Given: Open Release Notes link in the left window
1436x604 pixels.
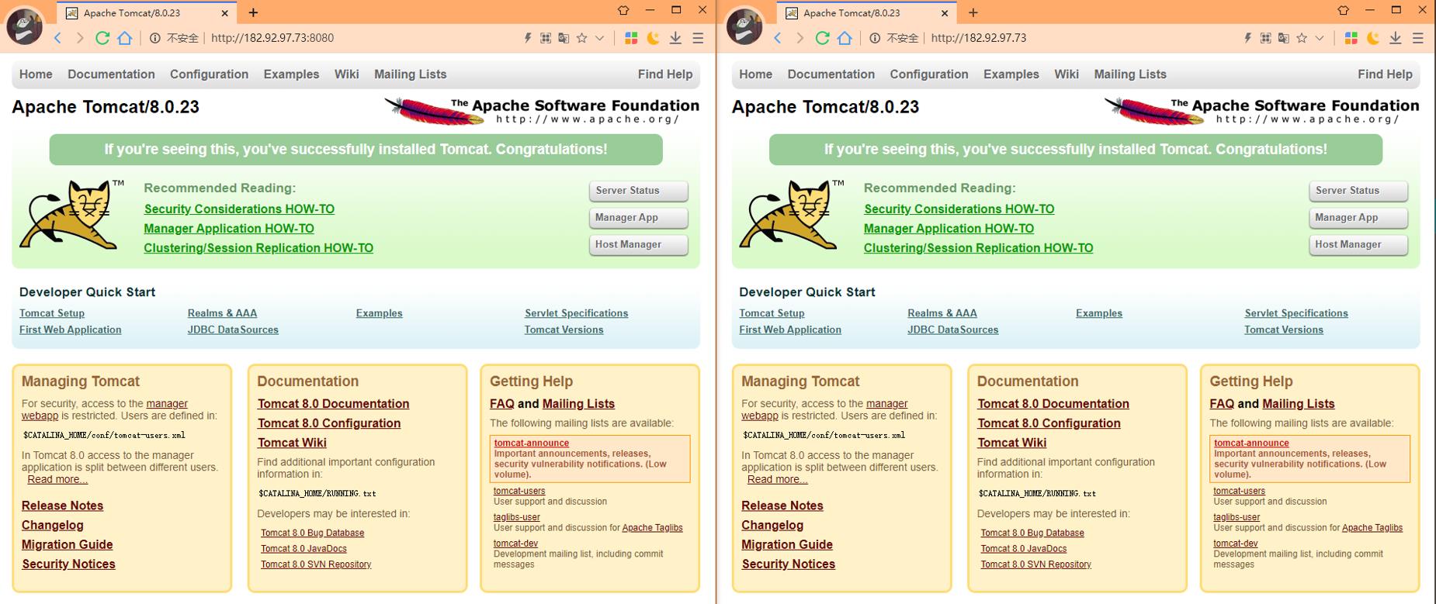Looking at the screenshot, I should pos(62,506).
